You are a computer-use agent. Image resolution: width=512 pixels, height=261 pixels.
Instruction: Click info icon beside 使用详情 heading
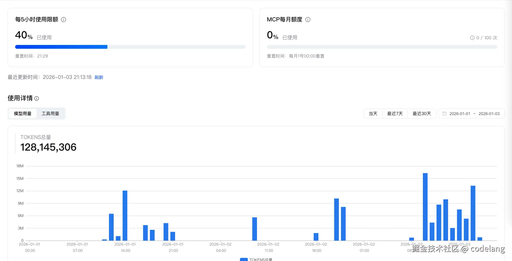tap(37, 98)
